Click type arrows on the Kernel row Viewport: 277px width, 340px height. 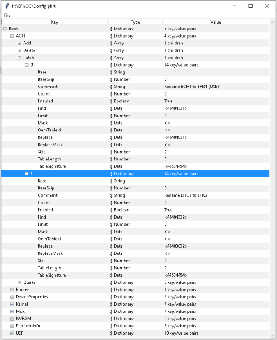[111, 304]
